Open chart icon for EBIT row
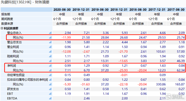This screenshot has height=101, width=186. pyautogui.click(x=50, y=94)
